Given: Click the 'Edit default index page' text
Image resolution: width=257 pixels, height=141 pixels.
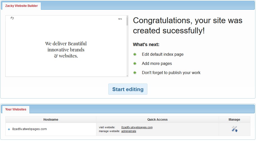Looking at the screenshot, I should click(162, 54).
